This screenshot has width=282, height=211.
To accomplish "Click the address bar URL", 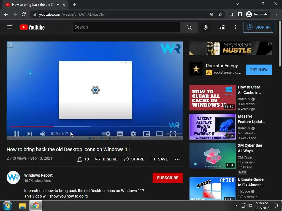I will pyautogui.click(x=72, y=14).
